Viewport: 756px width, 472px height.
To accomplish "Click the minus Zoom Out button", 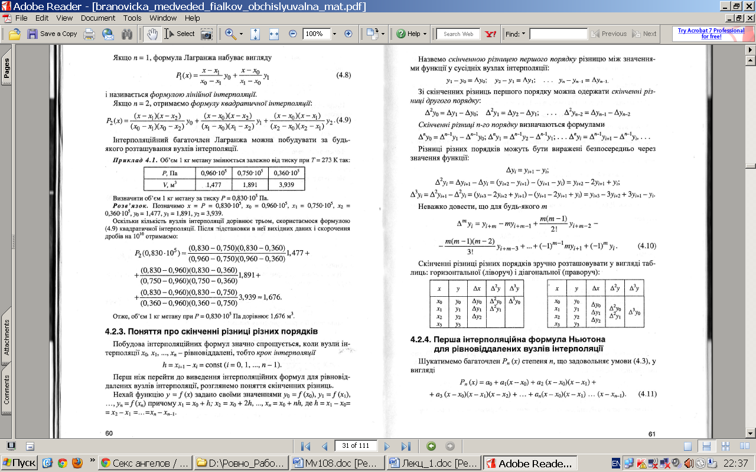I will click(292, 34).
